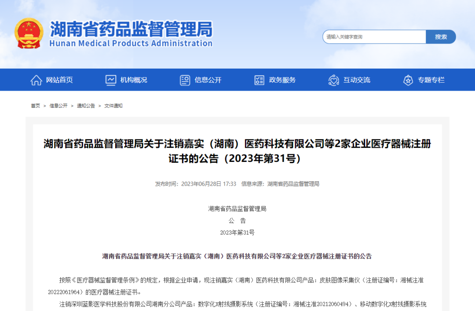Click the star icon for 专题专栏

pyautogui.click(x=407, y=80)
